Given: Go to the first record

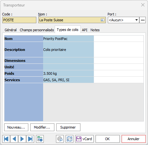Looking at the screenshot, I should (x=6, y=139).
